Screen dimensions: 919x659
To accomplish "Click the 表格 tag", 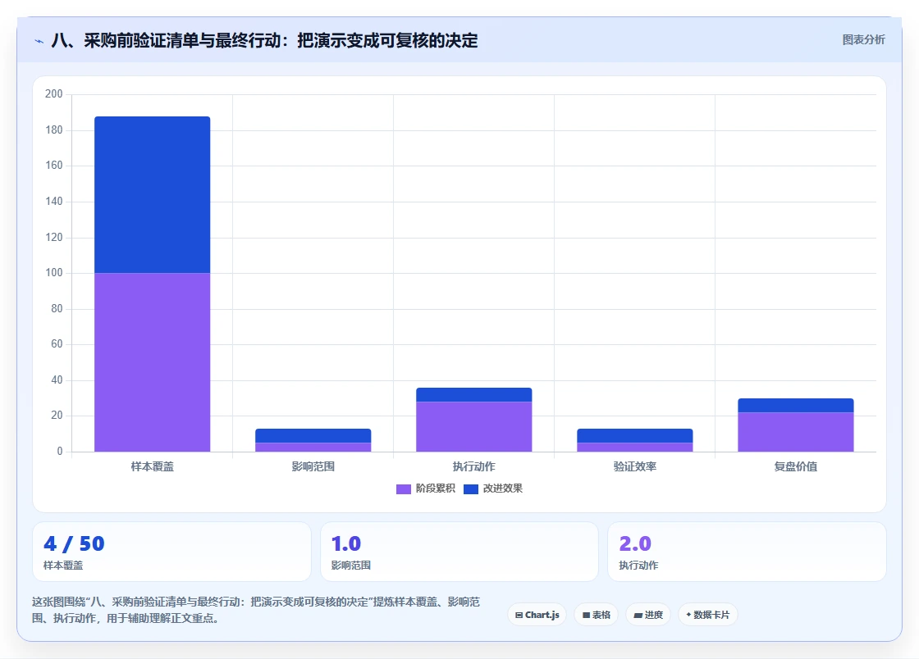I will point(596,615).
